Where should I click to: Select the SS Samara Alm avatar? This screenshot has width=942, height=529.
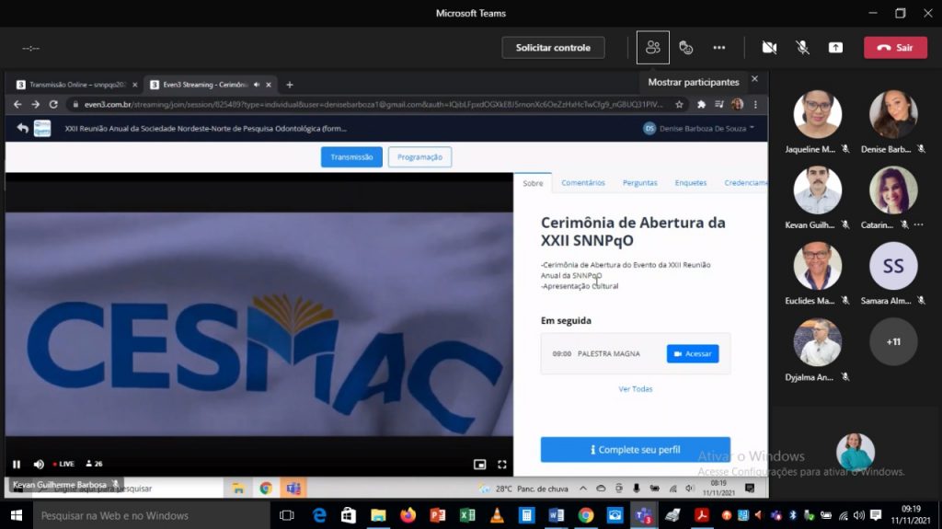click(893, 266)
